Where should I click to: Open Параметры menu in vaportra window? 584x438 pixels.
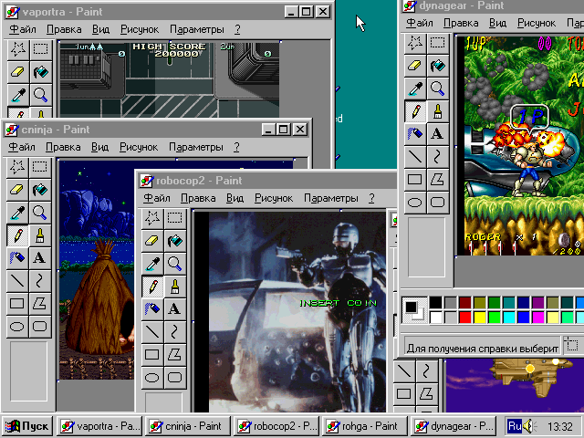click(x=197, y=29)
